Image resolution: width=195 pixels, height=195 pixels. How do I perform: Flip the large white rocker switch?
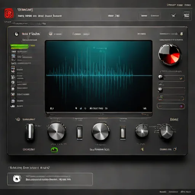[x=30, y=131]
